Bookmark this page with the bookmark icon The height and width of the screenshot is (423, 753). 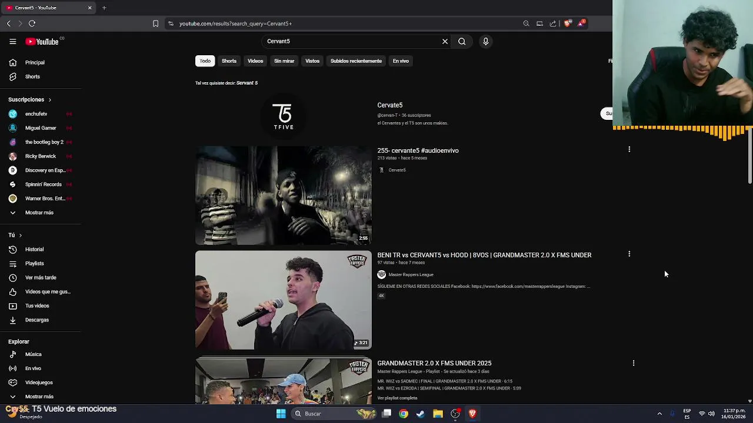(x=155, y=23)
